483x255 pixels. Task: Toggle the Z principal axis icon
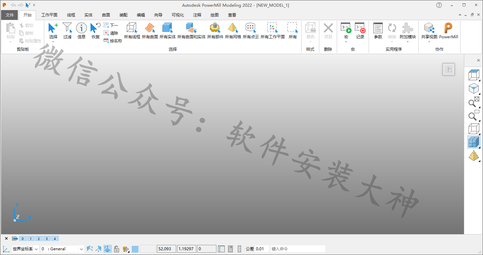coord(108,249)
